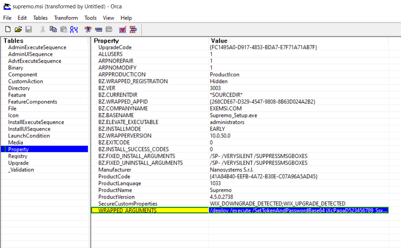
Task: Open the Tables menu
Action: click(40, 18)
